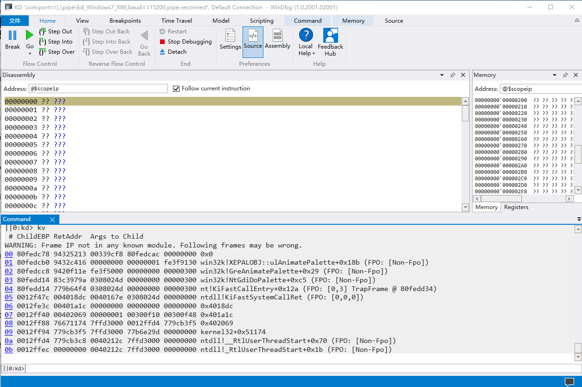582x387 pixels.
Task: Toggle Follow current instruction checkbox
Action: tap(176, 89)
